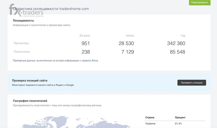The width and height of the screenshot is (217, 128).
Task: Click the год column header
Action: [x=183, y=36]
